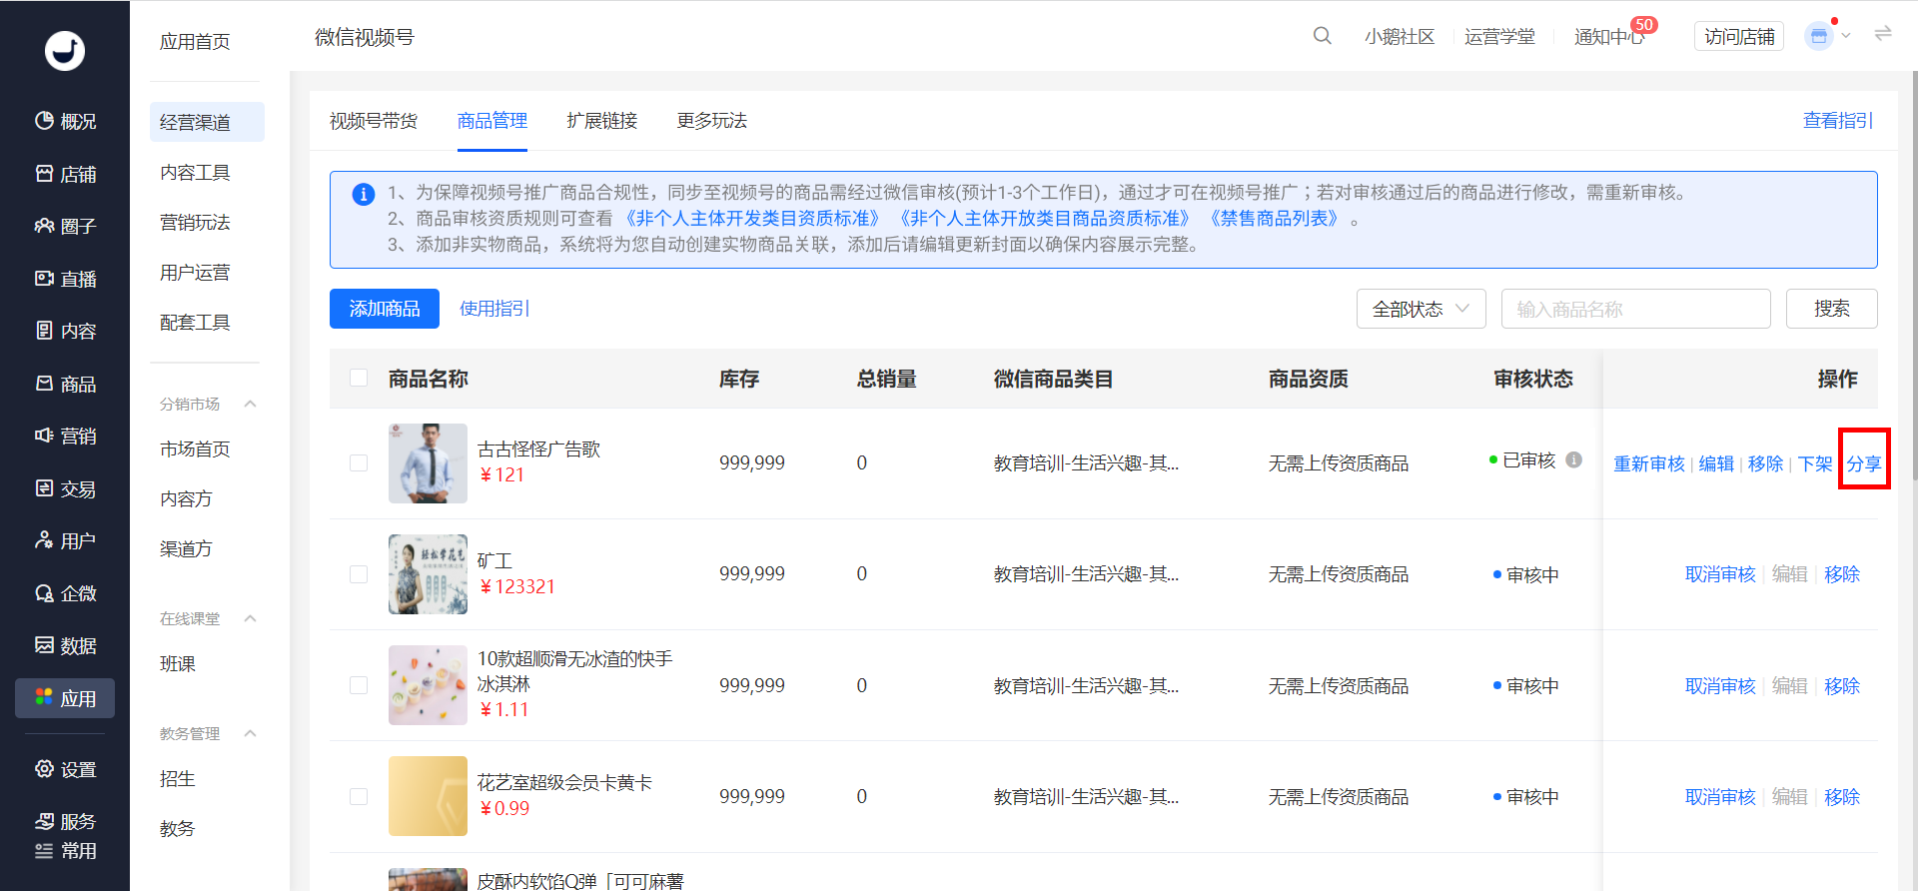Open the 应用 apps sidebar item
Viewport: 1918px width, 891px height.
click(x=65, y=699)
